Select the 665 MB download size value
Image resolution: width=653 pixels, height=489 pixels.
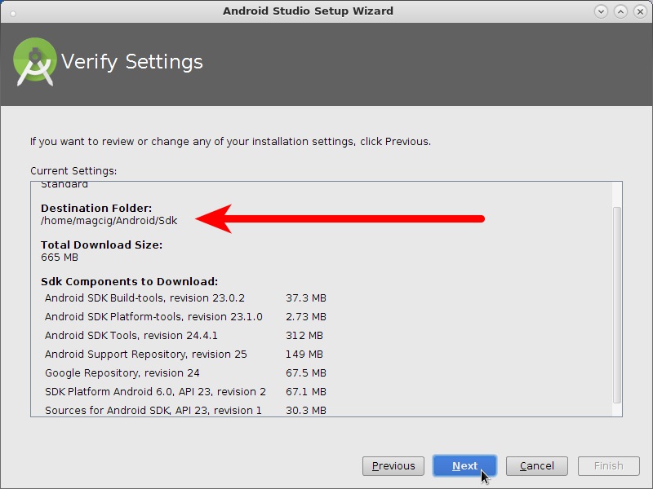[60, 258]
